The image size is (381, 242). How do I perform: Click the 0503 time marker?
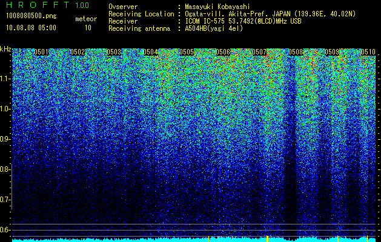pos(114,52)
